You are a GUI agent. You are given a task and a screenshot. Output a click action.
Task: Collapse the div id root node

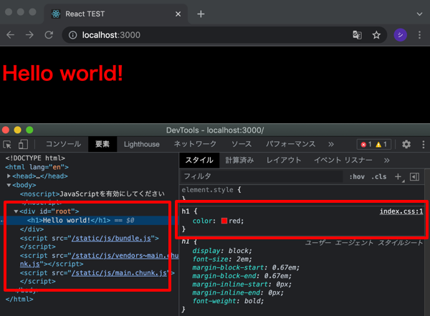[16, 211]
